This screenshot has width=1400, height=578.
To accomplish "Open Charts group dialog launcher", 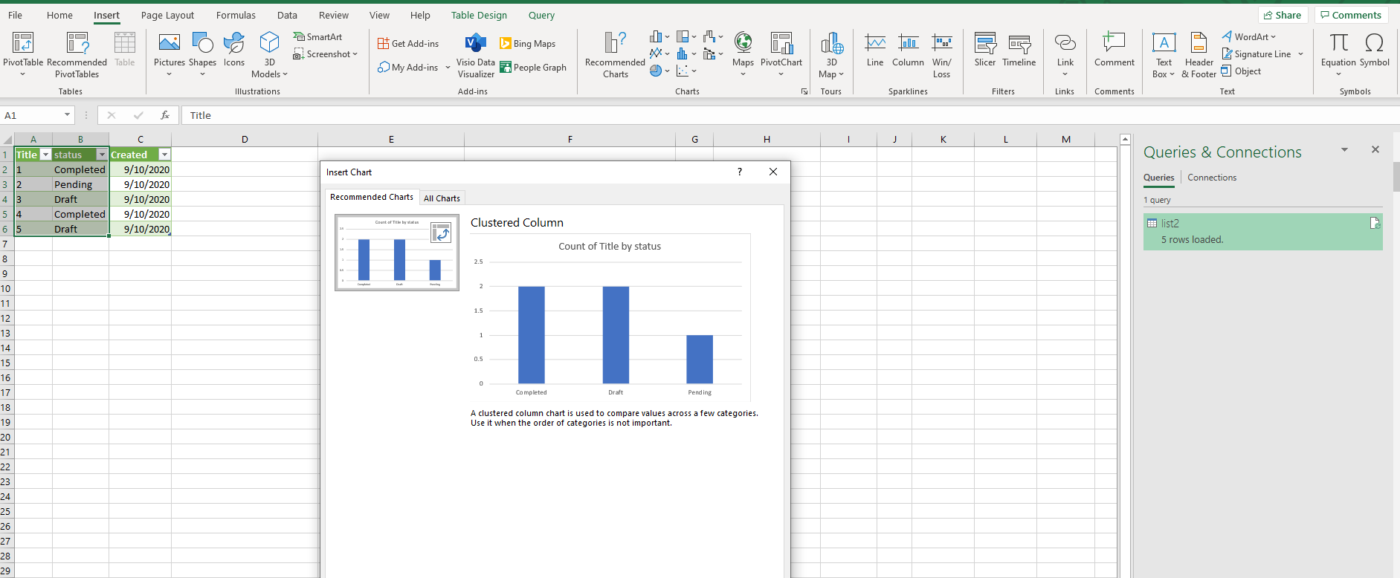I will (804, 91).
